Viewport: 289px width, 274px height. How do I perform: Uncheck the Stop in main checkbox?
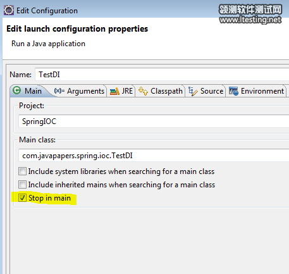(x=23, y=198)
